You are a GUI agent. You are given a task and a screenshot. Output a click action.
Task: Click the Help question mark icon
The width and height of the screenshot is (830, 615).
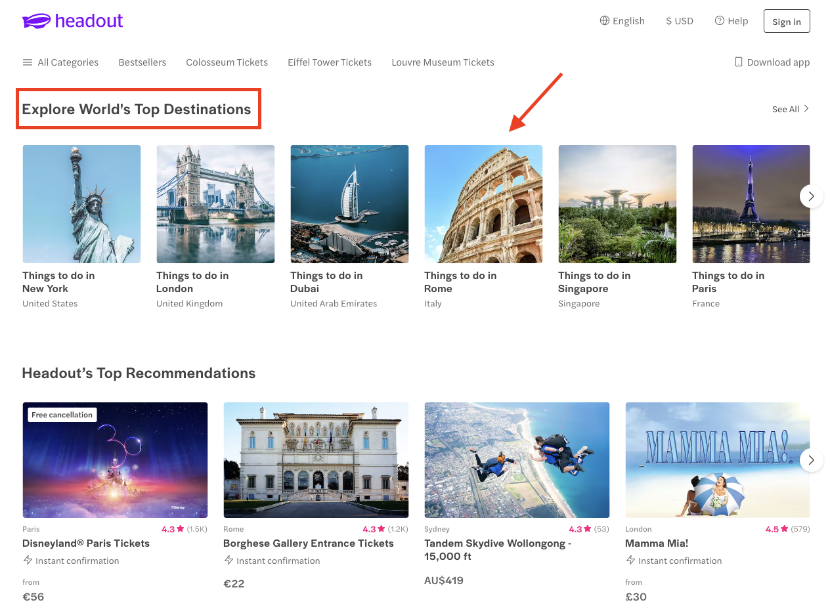pyautogui.click(x=719, y=20)
